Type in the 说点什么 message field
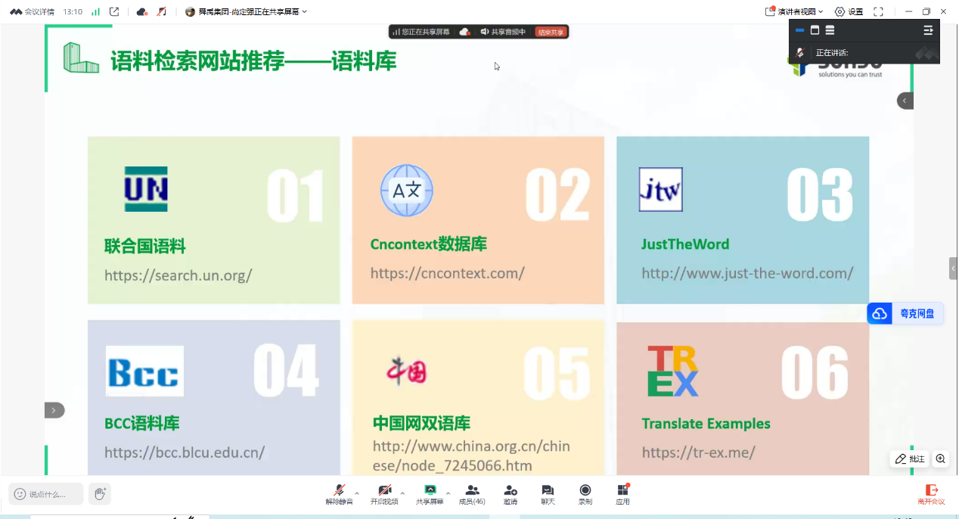Viewport: 959px width, 519px height. point(53,494)
